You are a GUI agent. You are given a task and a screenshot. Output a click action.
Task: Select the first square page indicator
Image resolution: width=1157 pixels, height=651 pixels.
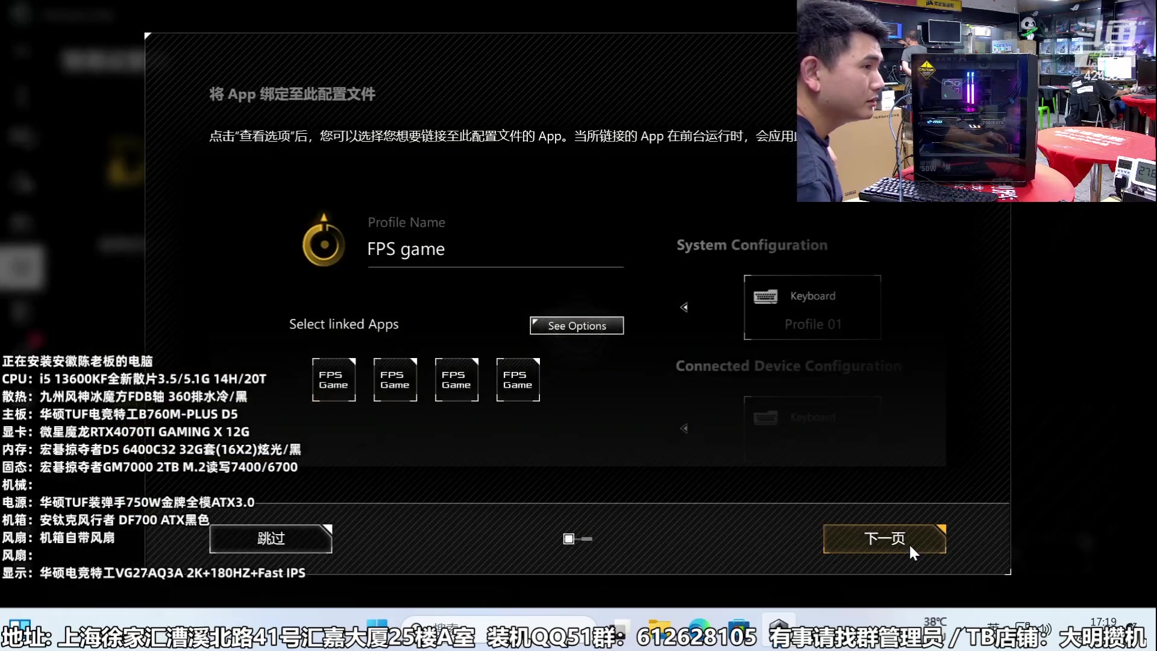(568, 539)
